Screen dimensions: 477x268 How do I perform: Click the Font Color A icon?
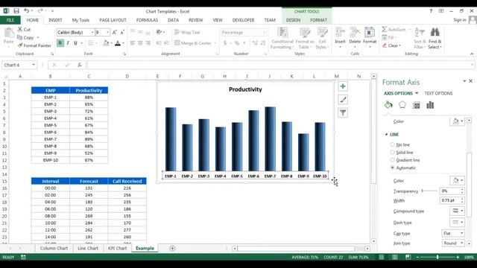[x=118, y=43]
